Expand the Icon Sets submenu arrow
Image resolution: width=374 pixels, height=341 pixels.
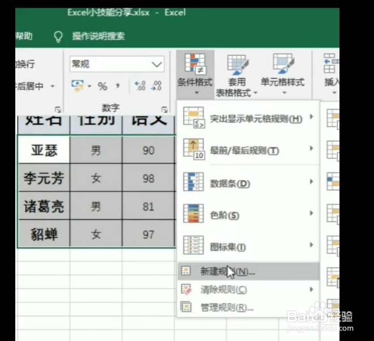point(311,245)
